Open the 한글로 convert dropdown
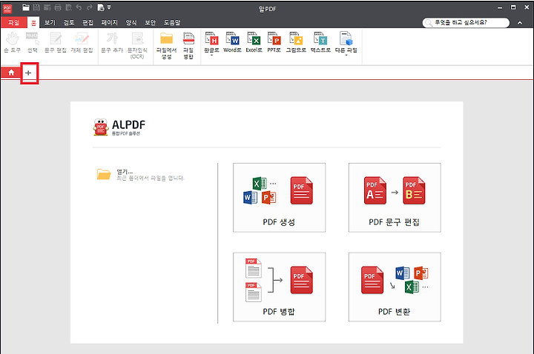Viewport: 534px width, 354px height. click(211, 44)
